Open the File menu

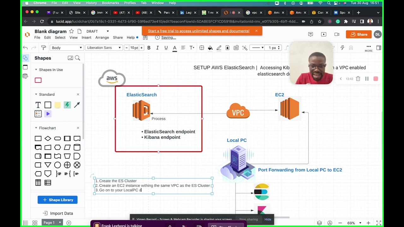(x=37, y=38)
